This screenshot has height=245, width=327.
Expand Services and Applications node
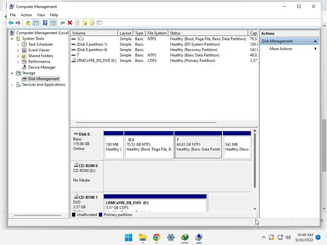pos(12,85)
